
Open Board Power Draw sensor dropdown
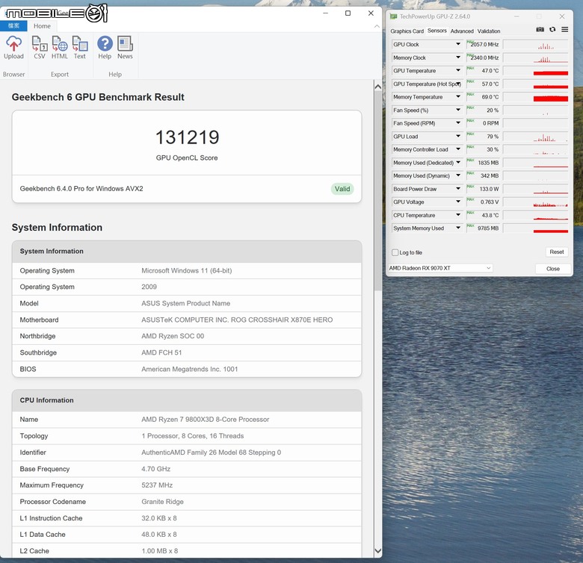pos(458,189)
